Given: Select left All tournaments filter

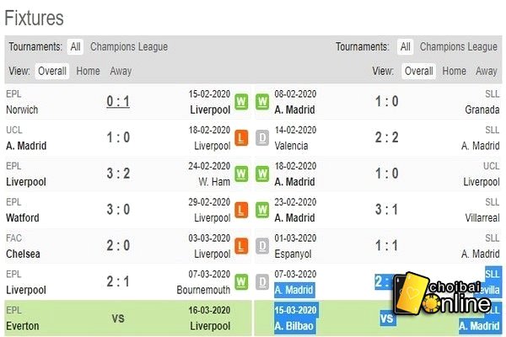Looking at the screenshot, I should pos(75,47).
